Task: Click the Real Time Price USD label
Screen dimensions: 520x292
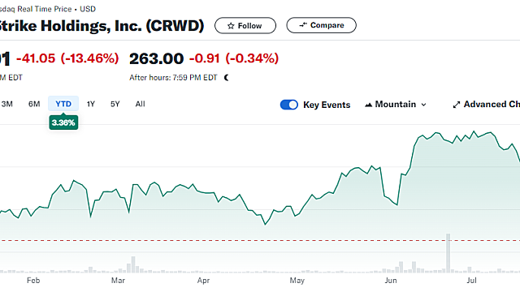Action: [48, 9]
